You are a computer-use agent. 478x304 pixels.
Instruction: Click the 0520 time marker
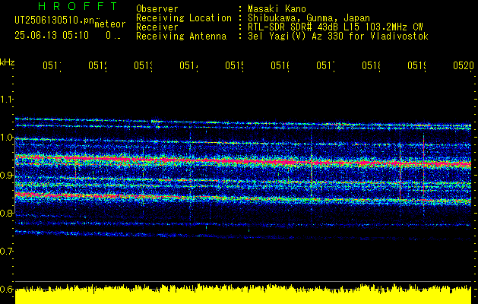coord(464,65)
